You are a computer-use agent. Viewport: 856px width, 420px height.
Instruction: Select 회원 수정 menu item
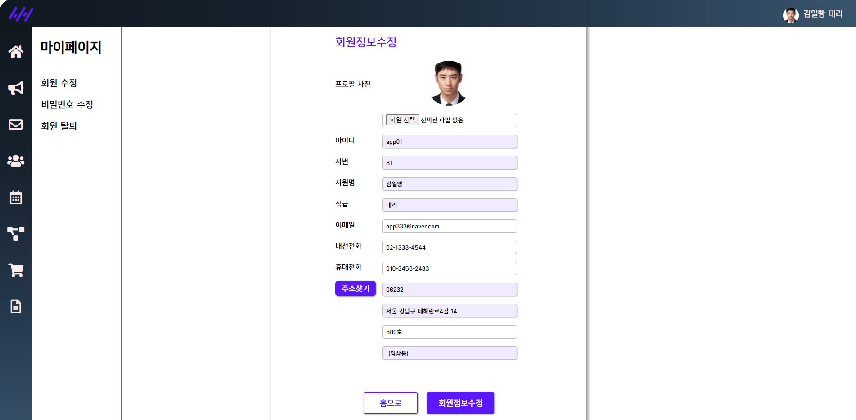point(59,83)
